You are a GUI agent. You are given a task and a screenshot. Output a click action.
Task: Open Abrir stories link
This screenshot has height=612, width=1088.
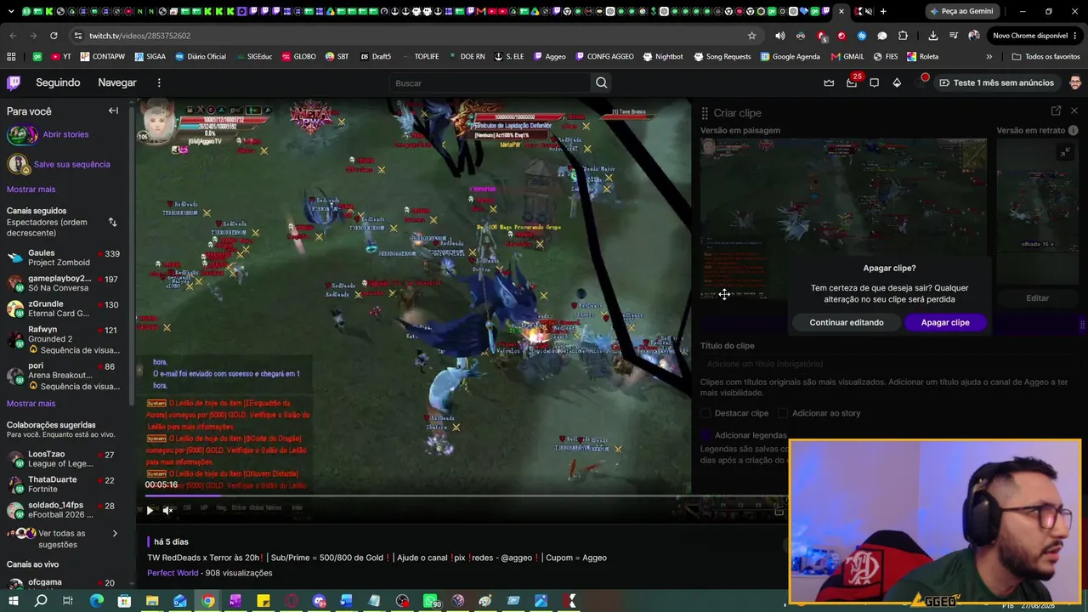(65, 134)
